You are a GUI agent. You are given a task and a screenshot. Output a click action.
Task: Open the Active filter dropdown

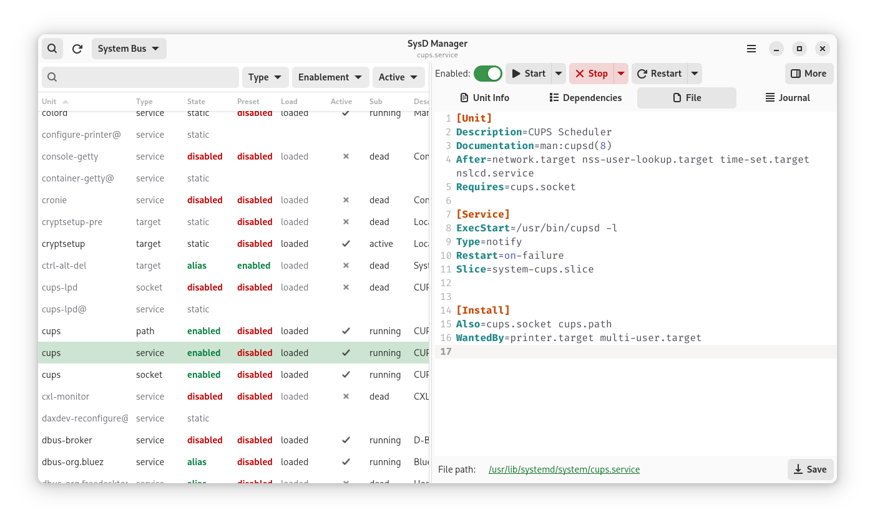click(399, 77)
